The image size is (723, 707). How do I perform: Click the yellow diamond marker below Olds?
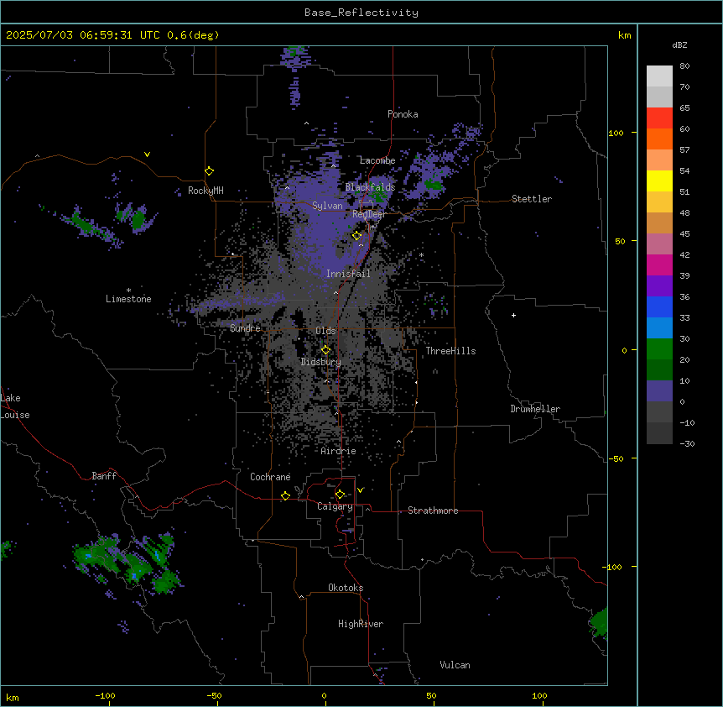pos(326,350)
